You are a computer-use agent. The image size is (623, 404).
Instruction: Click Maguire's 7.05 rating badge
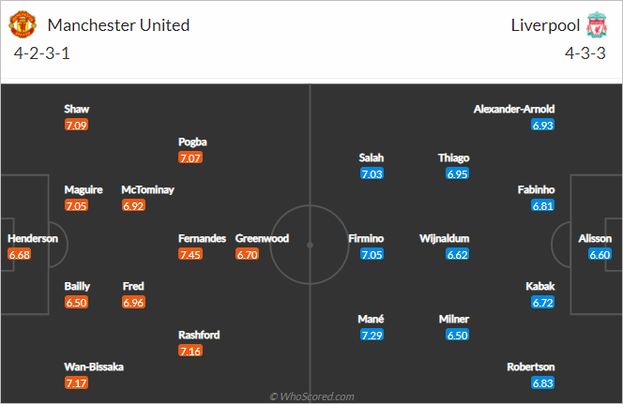(x=76, y=205)
